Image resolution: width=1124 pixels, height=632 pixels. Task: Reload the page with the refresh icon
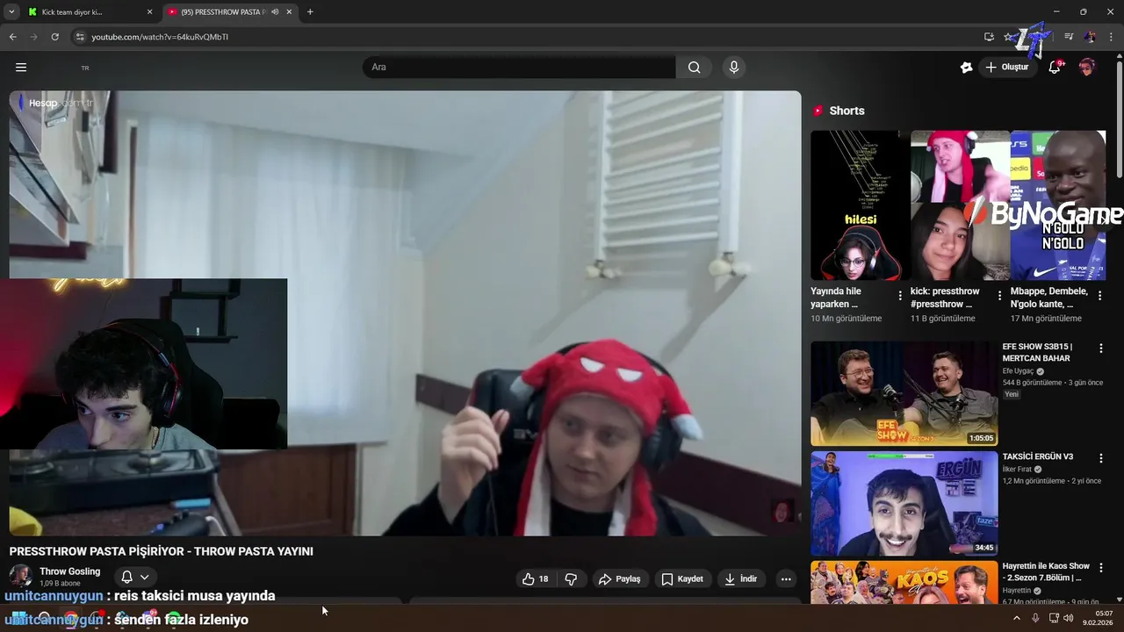[x=54, y=37]
